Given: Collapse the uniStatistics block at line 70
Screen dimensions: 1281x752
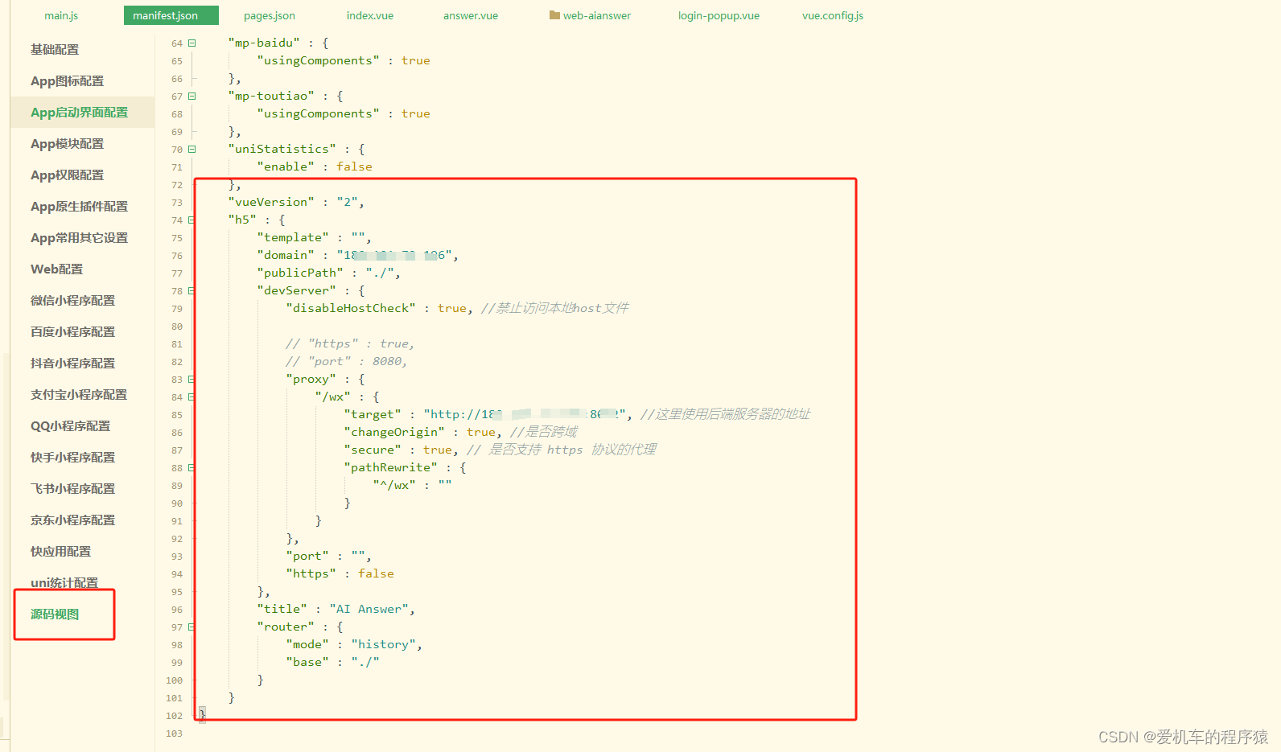Looking at the screenshot, I should (x=192, y=149).
